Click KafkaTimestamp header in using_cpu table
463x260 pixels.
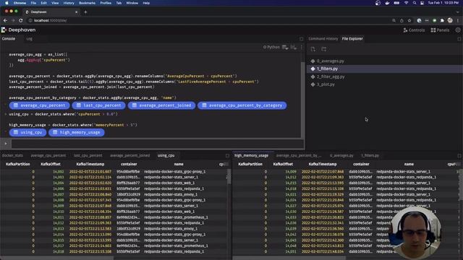click(x=90, y=164)
